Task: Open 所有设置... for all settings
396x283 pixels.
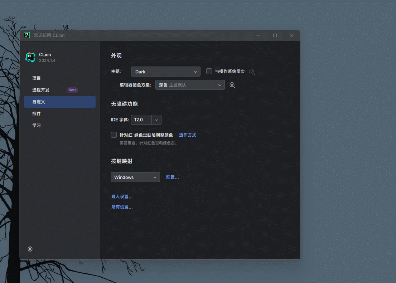Action: 122,207
